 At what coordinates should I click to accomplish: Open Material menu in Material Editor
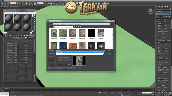coord(11,13)
